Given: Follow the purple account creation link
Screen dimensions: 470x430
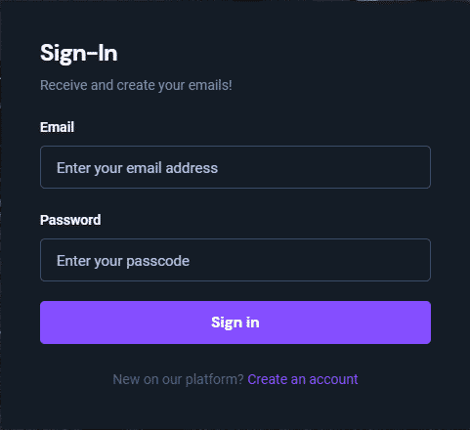Looking at the screenshot, I should click(303, 379).
